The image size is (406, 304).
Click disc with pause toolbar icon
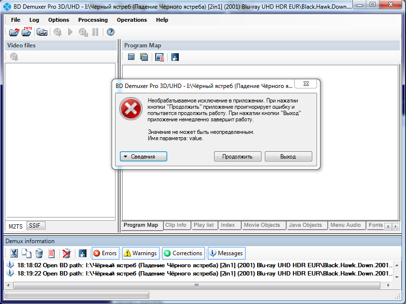83,32
